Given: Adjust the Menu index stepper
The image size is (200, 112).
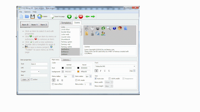Looking at the screenshot, I should click(90, 84).
